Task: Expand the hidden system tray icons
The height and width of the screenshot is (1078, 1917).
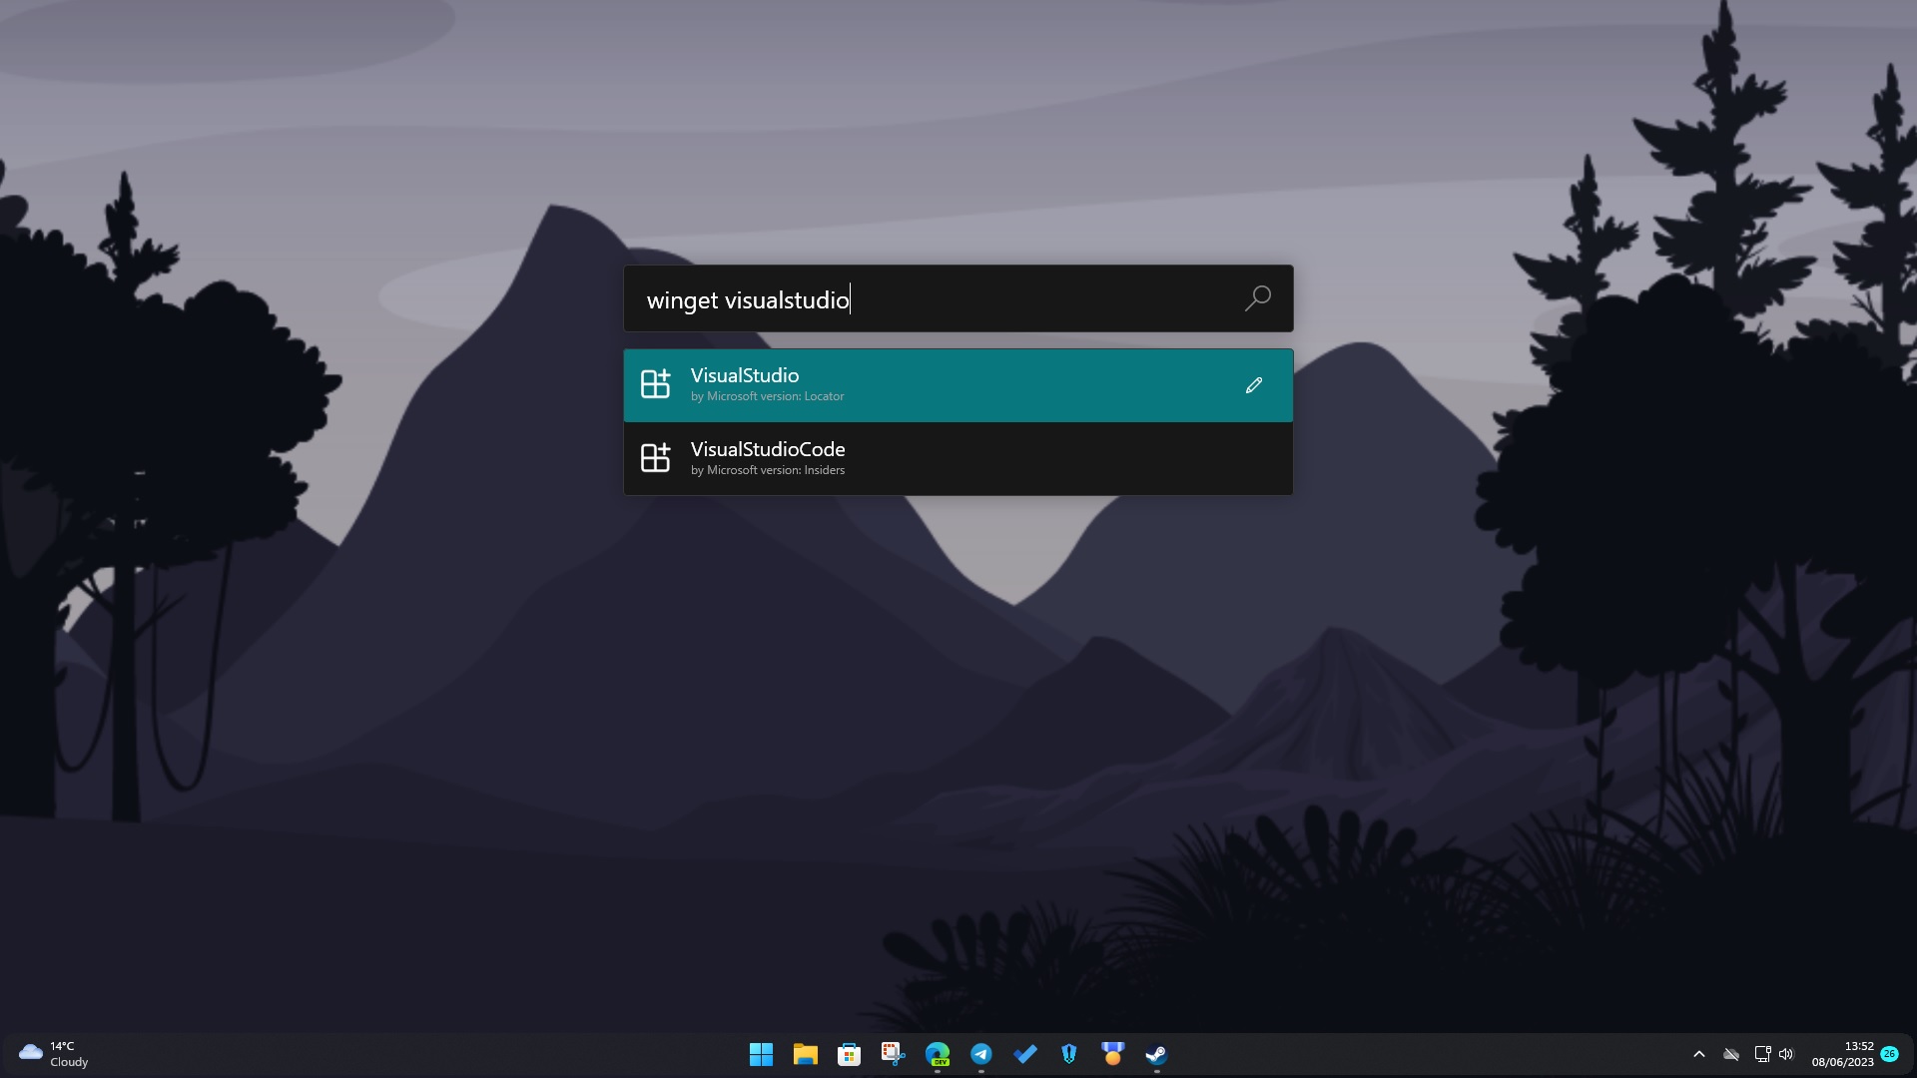Action: [x=1698, y=1054]
